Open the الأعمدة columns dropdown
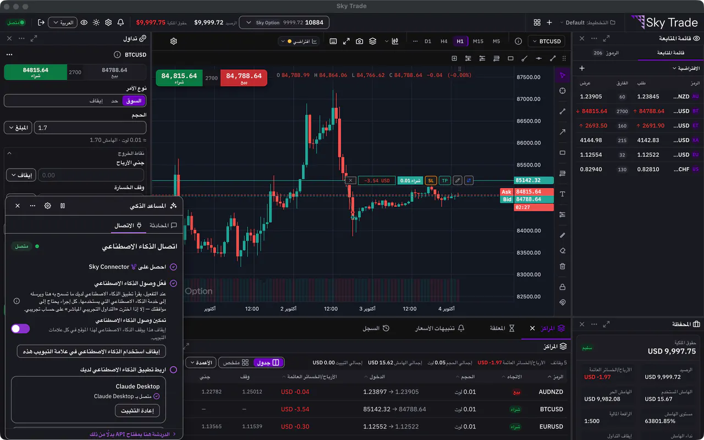 200,363
